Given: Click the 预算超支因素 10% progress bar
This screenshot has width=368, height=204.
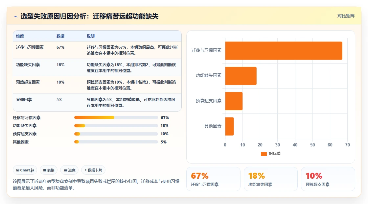Looking at the screenshot, I should [116, 134].
